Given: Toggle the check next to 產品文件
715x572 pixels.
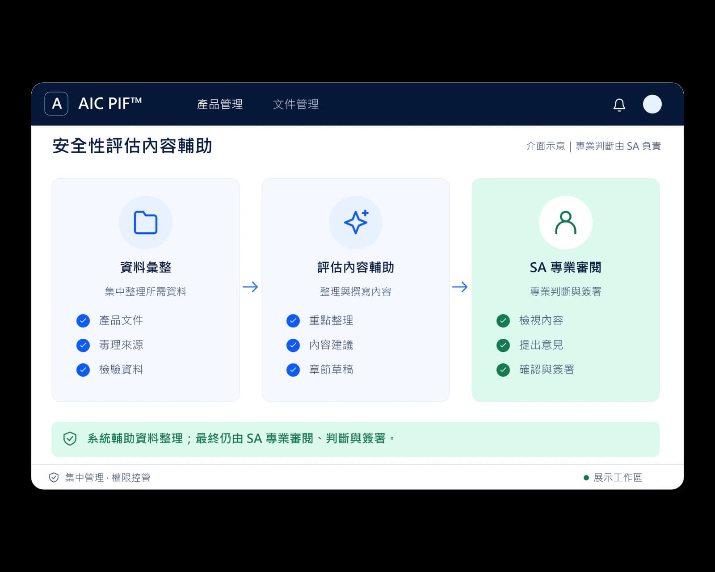Looking at the screenshot, I should [x=83, y=321].
